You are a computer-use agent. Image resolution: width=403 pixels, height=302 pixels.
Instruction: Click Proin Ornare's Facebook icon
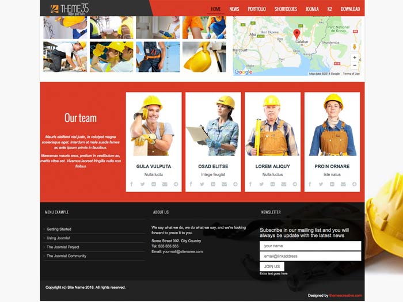tap(310, 184)
